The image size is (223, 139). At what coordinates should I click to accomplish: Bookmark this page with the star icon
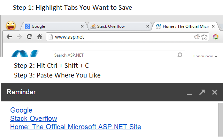tap(205, 36)
